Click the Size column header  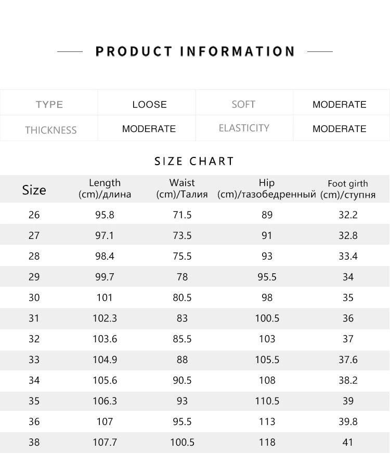pos(34,190)
